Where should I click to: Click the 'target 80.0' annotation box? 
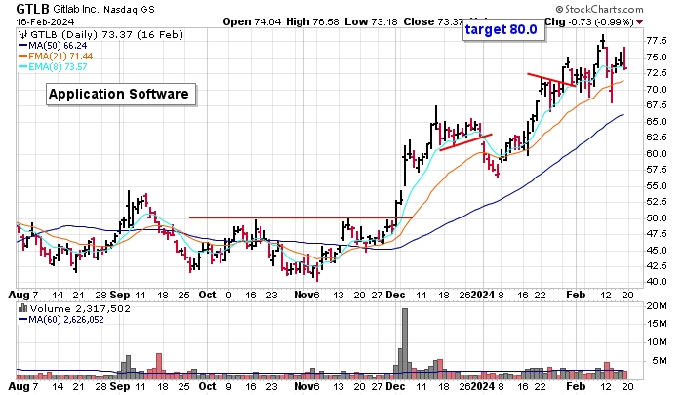(503, 29)
